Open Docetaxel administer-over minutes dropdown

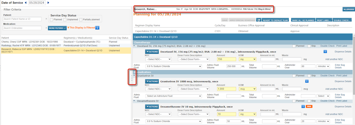(323, 66)
